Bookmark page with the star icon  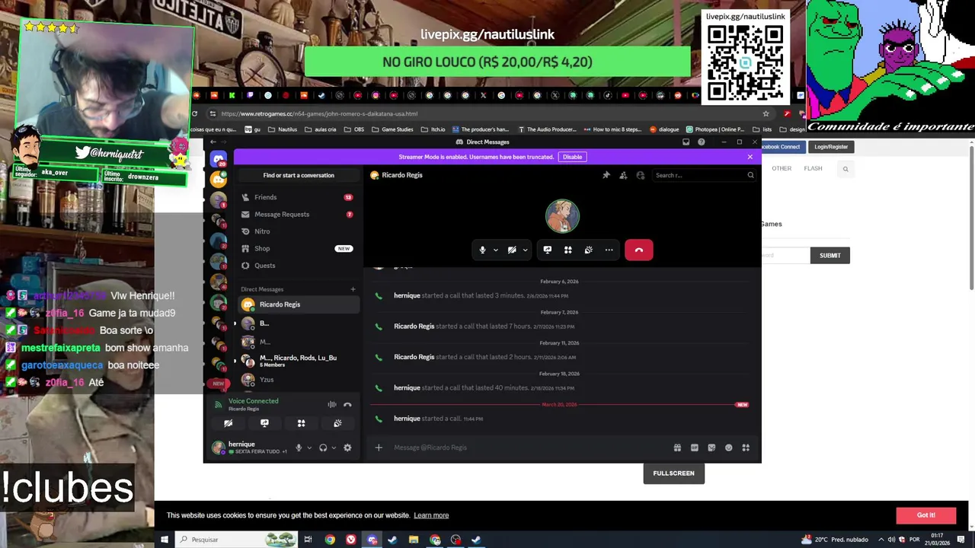tap(766, 113)
